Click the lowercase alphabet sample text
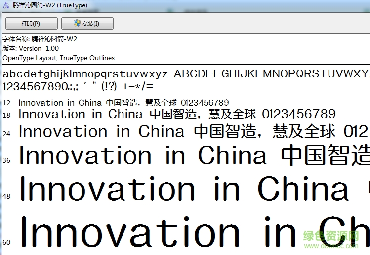The width and height of the screenshot is (370, 255). (85, 74)
